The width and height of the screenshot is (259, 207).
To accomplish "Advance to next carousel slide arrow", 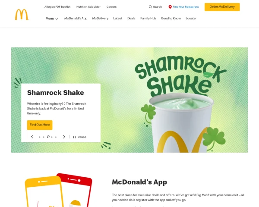I will 64,137.
